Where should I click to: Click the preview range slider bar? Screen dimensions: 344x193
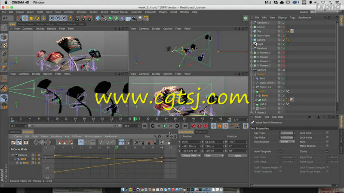coord(75,126)
